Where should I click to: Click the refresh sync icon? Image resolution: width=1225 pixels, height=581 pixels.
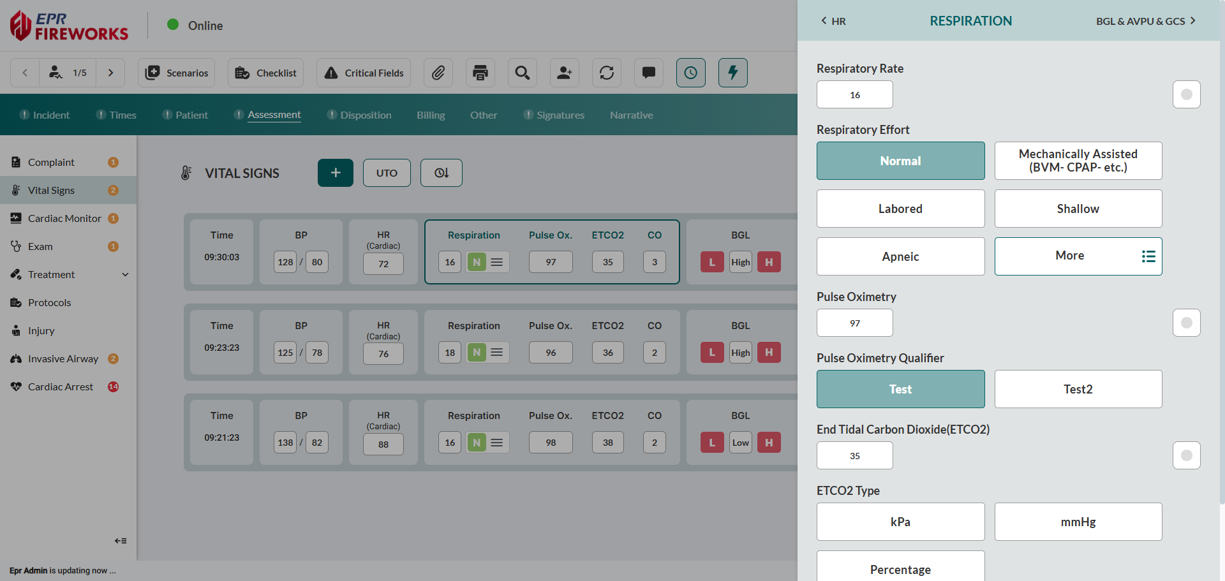607,73
